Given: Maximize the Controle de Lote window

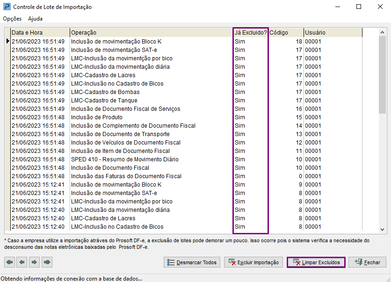Looking at the screenshot, I should click(359, 7).
